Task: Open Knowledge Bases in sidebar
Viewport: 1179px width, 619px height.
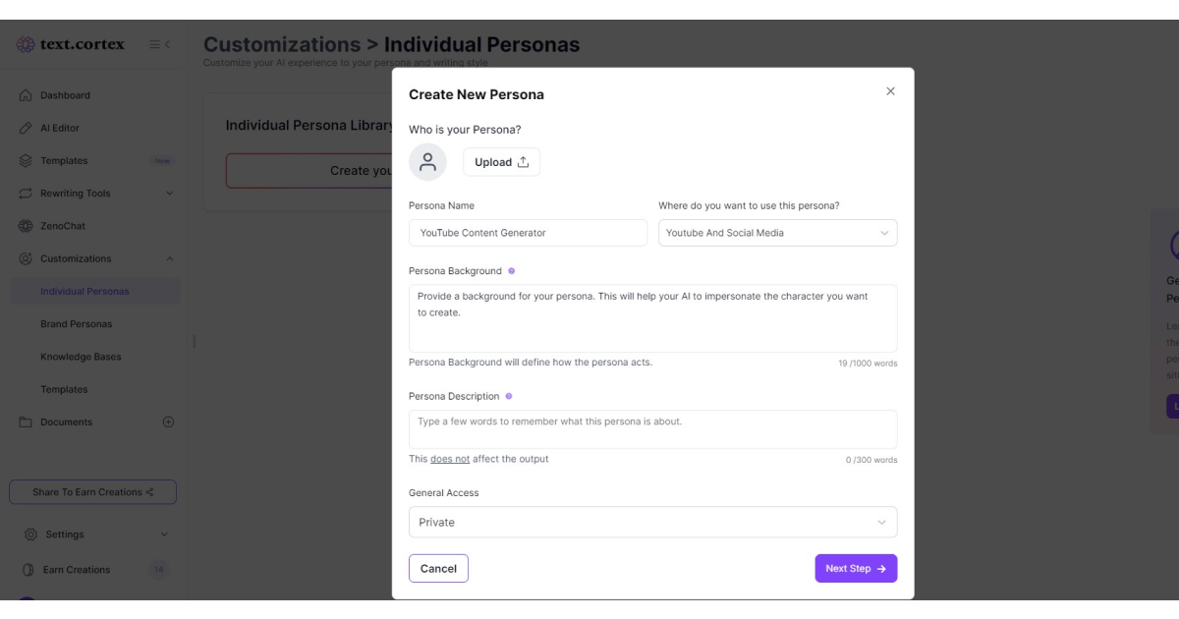Action: coord(81,357)
